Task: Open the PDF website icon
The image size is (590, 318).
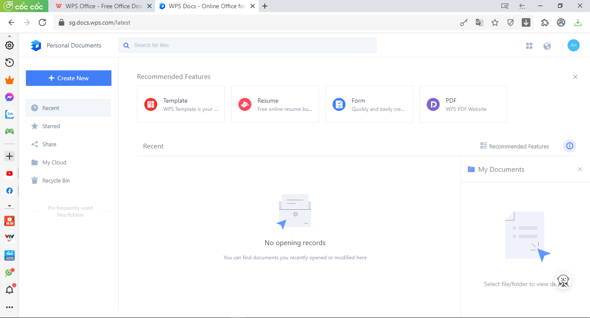Action: click(x=433, y=104)
